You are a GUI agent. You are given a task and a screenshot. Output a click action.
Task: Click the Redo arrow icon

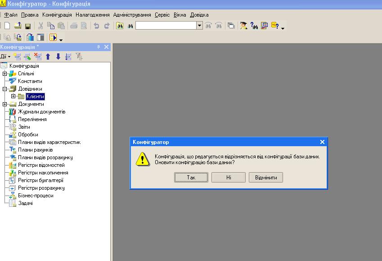[107, 26]
